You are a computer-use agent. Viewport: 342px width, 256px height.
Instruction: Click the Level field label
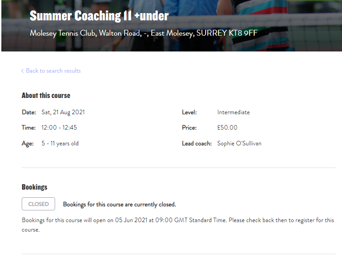pos(189,112)
